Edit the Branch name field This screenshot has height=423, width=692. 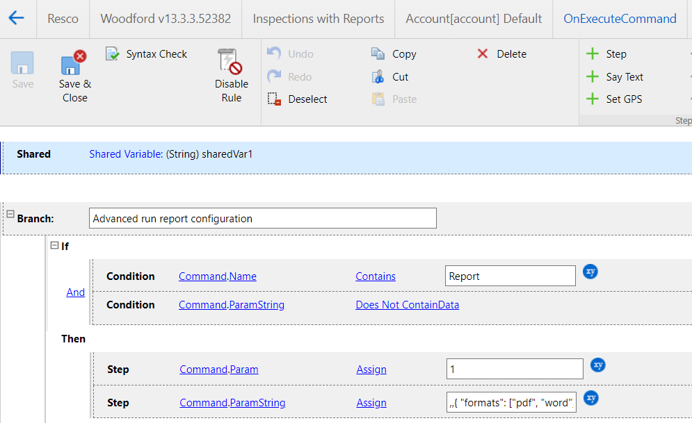(263, 218)
